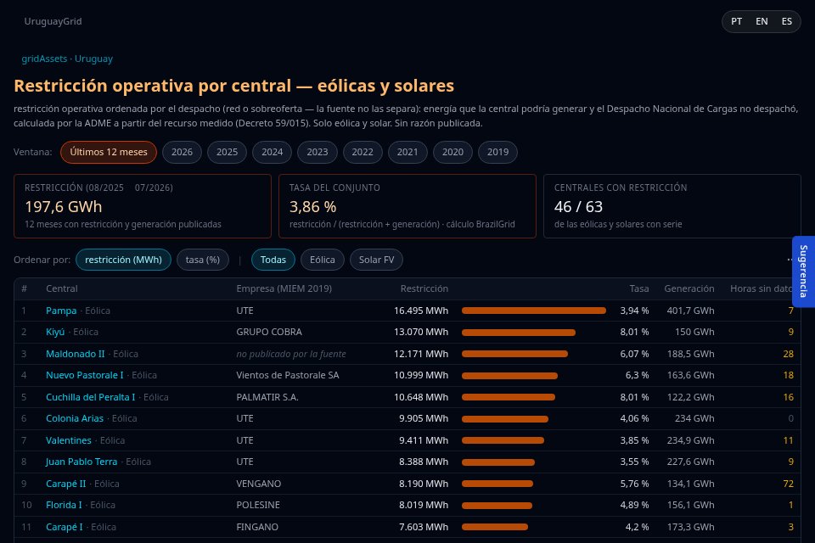Click the VENGANO company cell
The width and height of the screenshot is (815, 543).
tap(258, 484)
